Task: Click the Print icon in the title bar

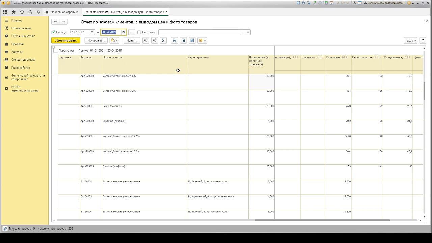Action: click(x=303, y=3)
